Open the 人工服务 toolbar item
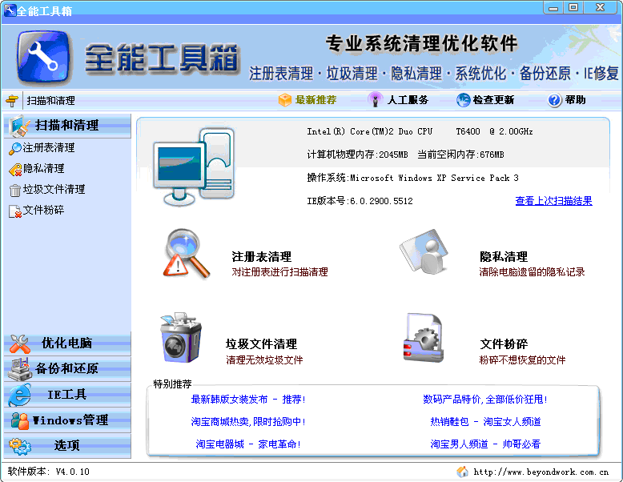The width and height of the screenshot is (623, 482). tap(398, 100)
